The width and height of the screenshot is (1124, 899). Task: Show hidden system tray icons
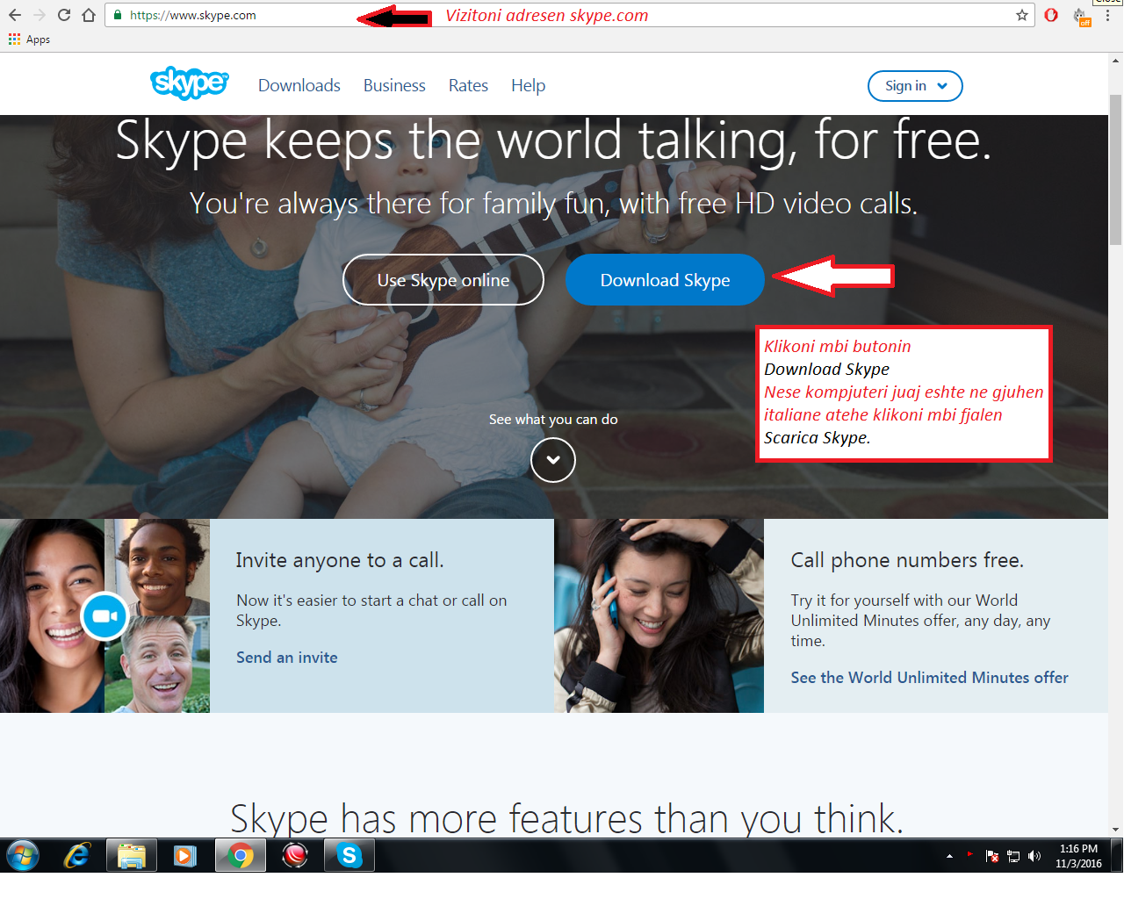949,856
